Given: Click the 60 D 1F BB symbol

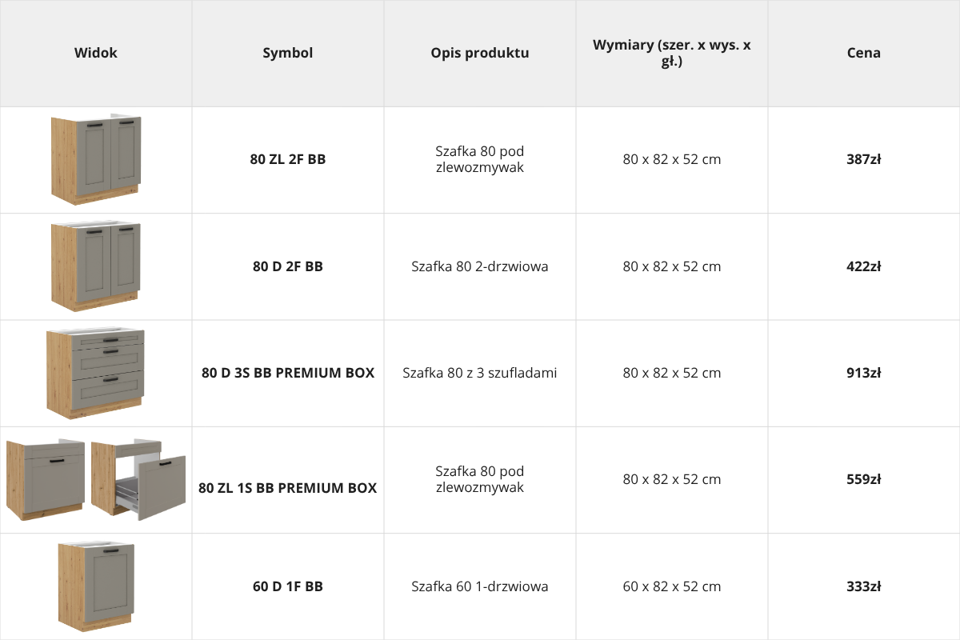Looking at the screenshot, I should click(288, 586).
